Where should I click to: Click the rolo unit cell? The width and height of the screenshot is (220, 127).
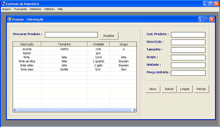pos(98,49)
